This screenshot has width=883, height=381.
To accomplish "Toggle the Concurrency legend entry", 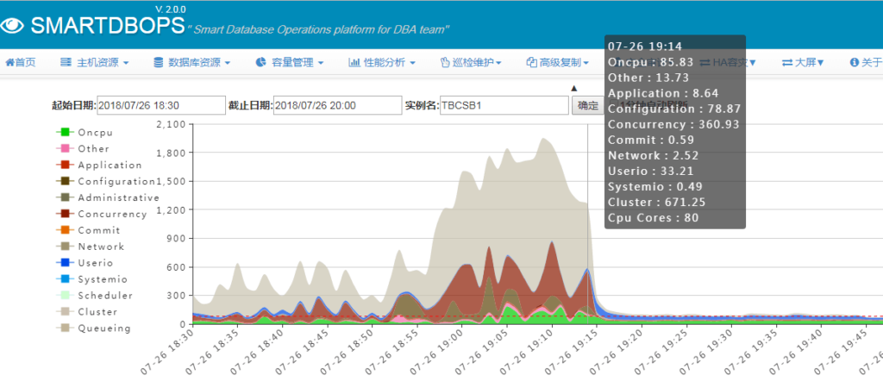I will click(x=111, y=215).
